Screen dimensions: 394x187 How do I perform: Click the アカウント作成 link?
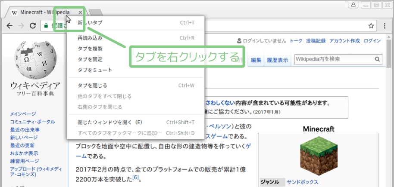pyautogui.click(x=345, y=41)
